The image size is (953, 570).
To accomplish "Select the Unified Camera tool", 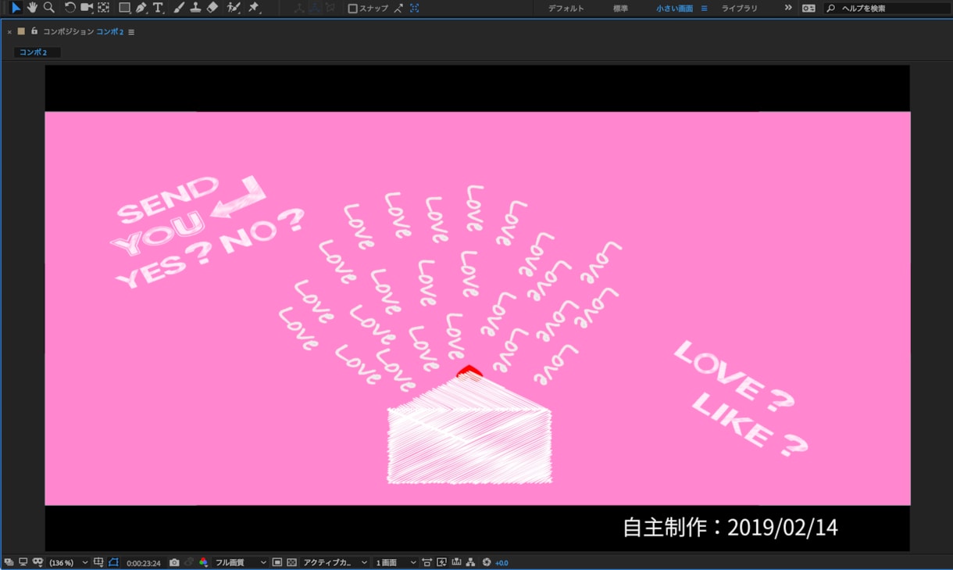I will tap(87, 8).
